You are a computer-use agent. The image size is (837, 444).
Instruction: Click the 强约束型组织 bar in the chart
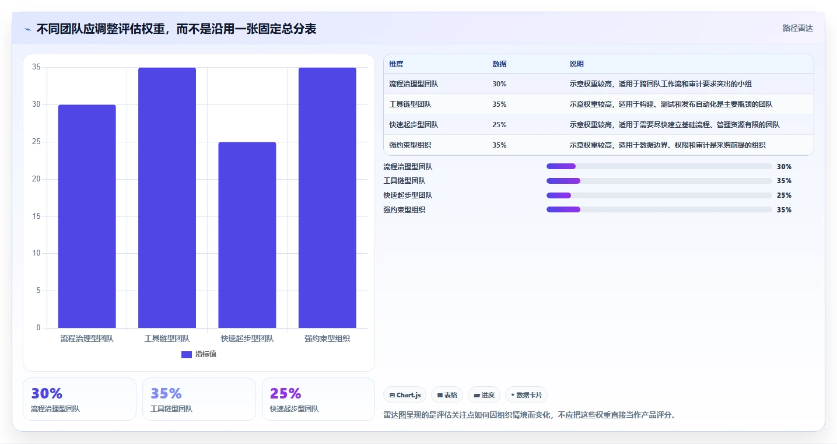(327, 198)
